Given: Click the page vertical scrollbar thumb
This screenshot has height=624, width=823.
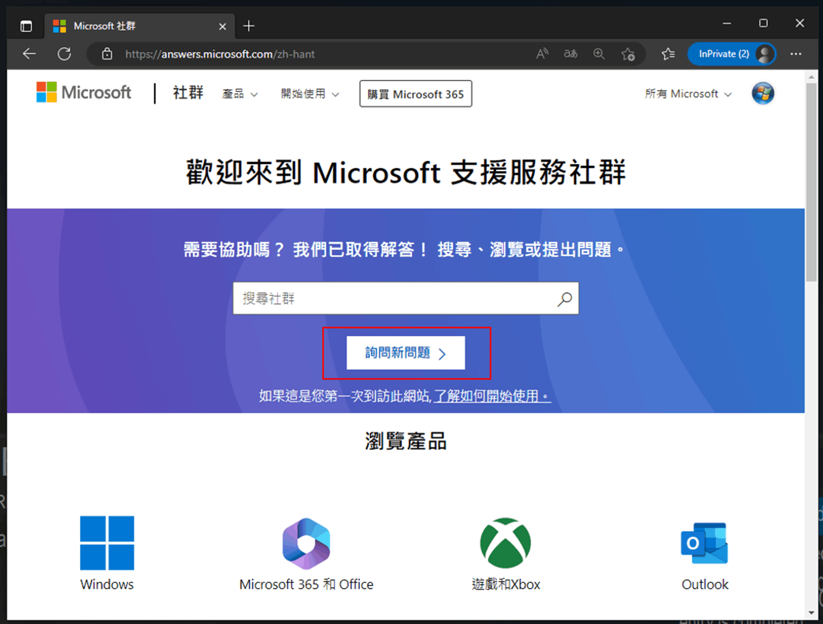Looking at the screenshot, I should point(811,182).
